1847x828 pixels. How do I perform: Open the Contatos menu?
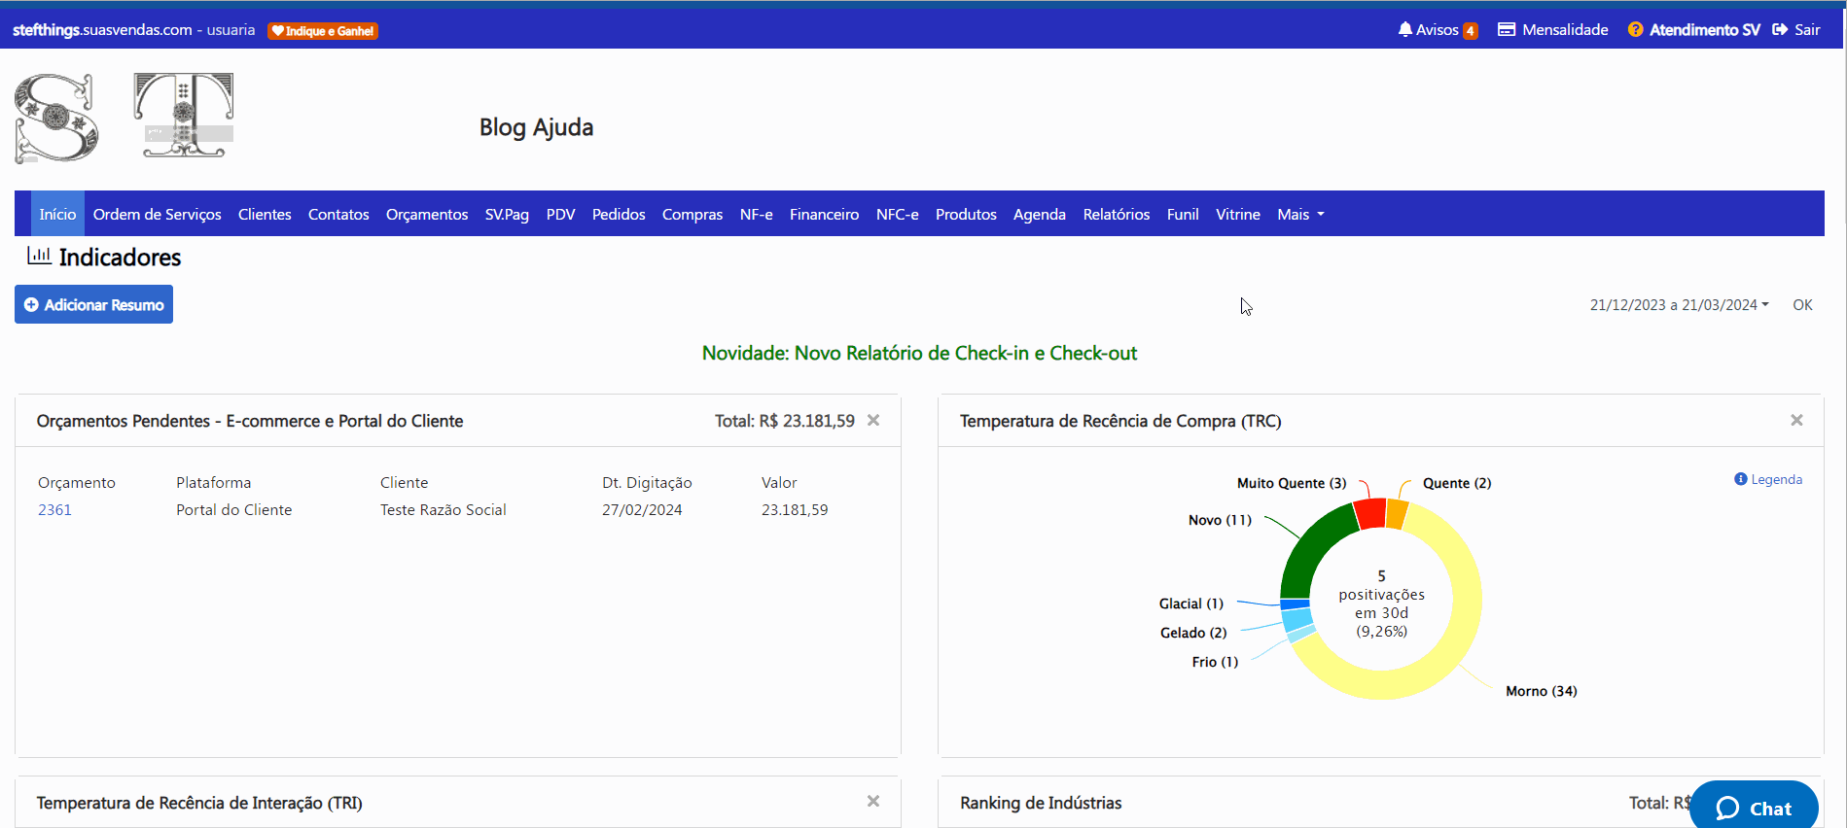pos(338,214)
